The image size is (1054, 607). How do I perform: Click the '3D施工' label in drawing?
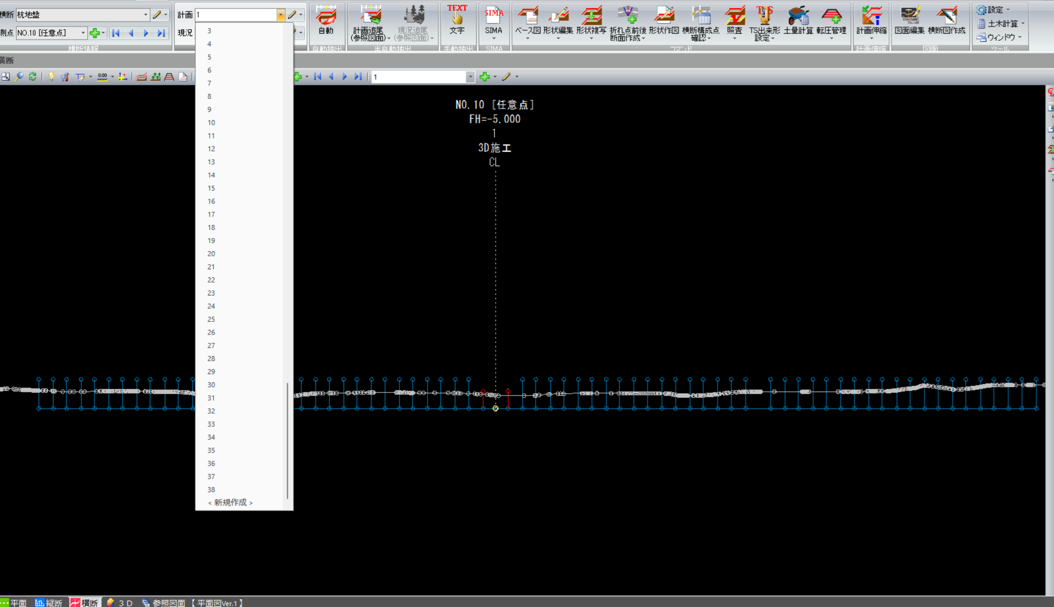pyautogui.click(x=495, y=148)
